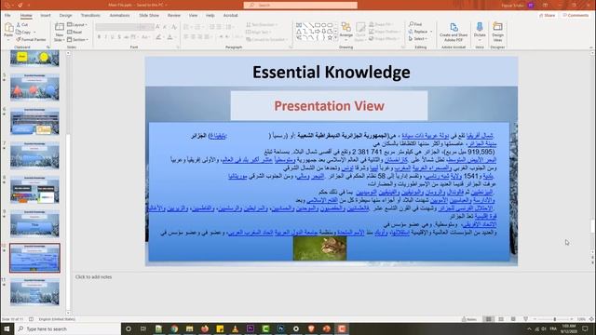Expand the Replace dropdown arrow

point(431,32)
